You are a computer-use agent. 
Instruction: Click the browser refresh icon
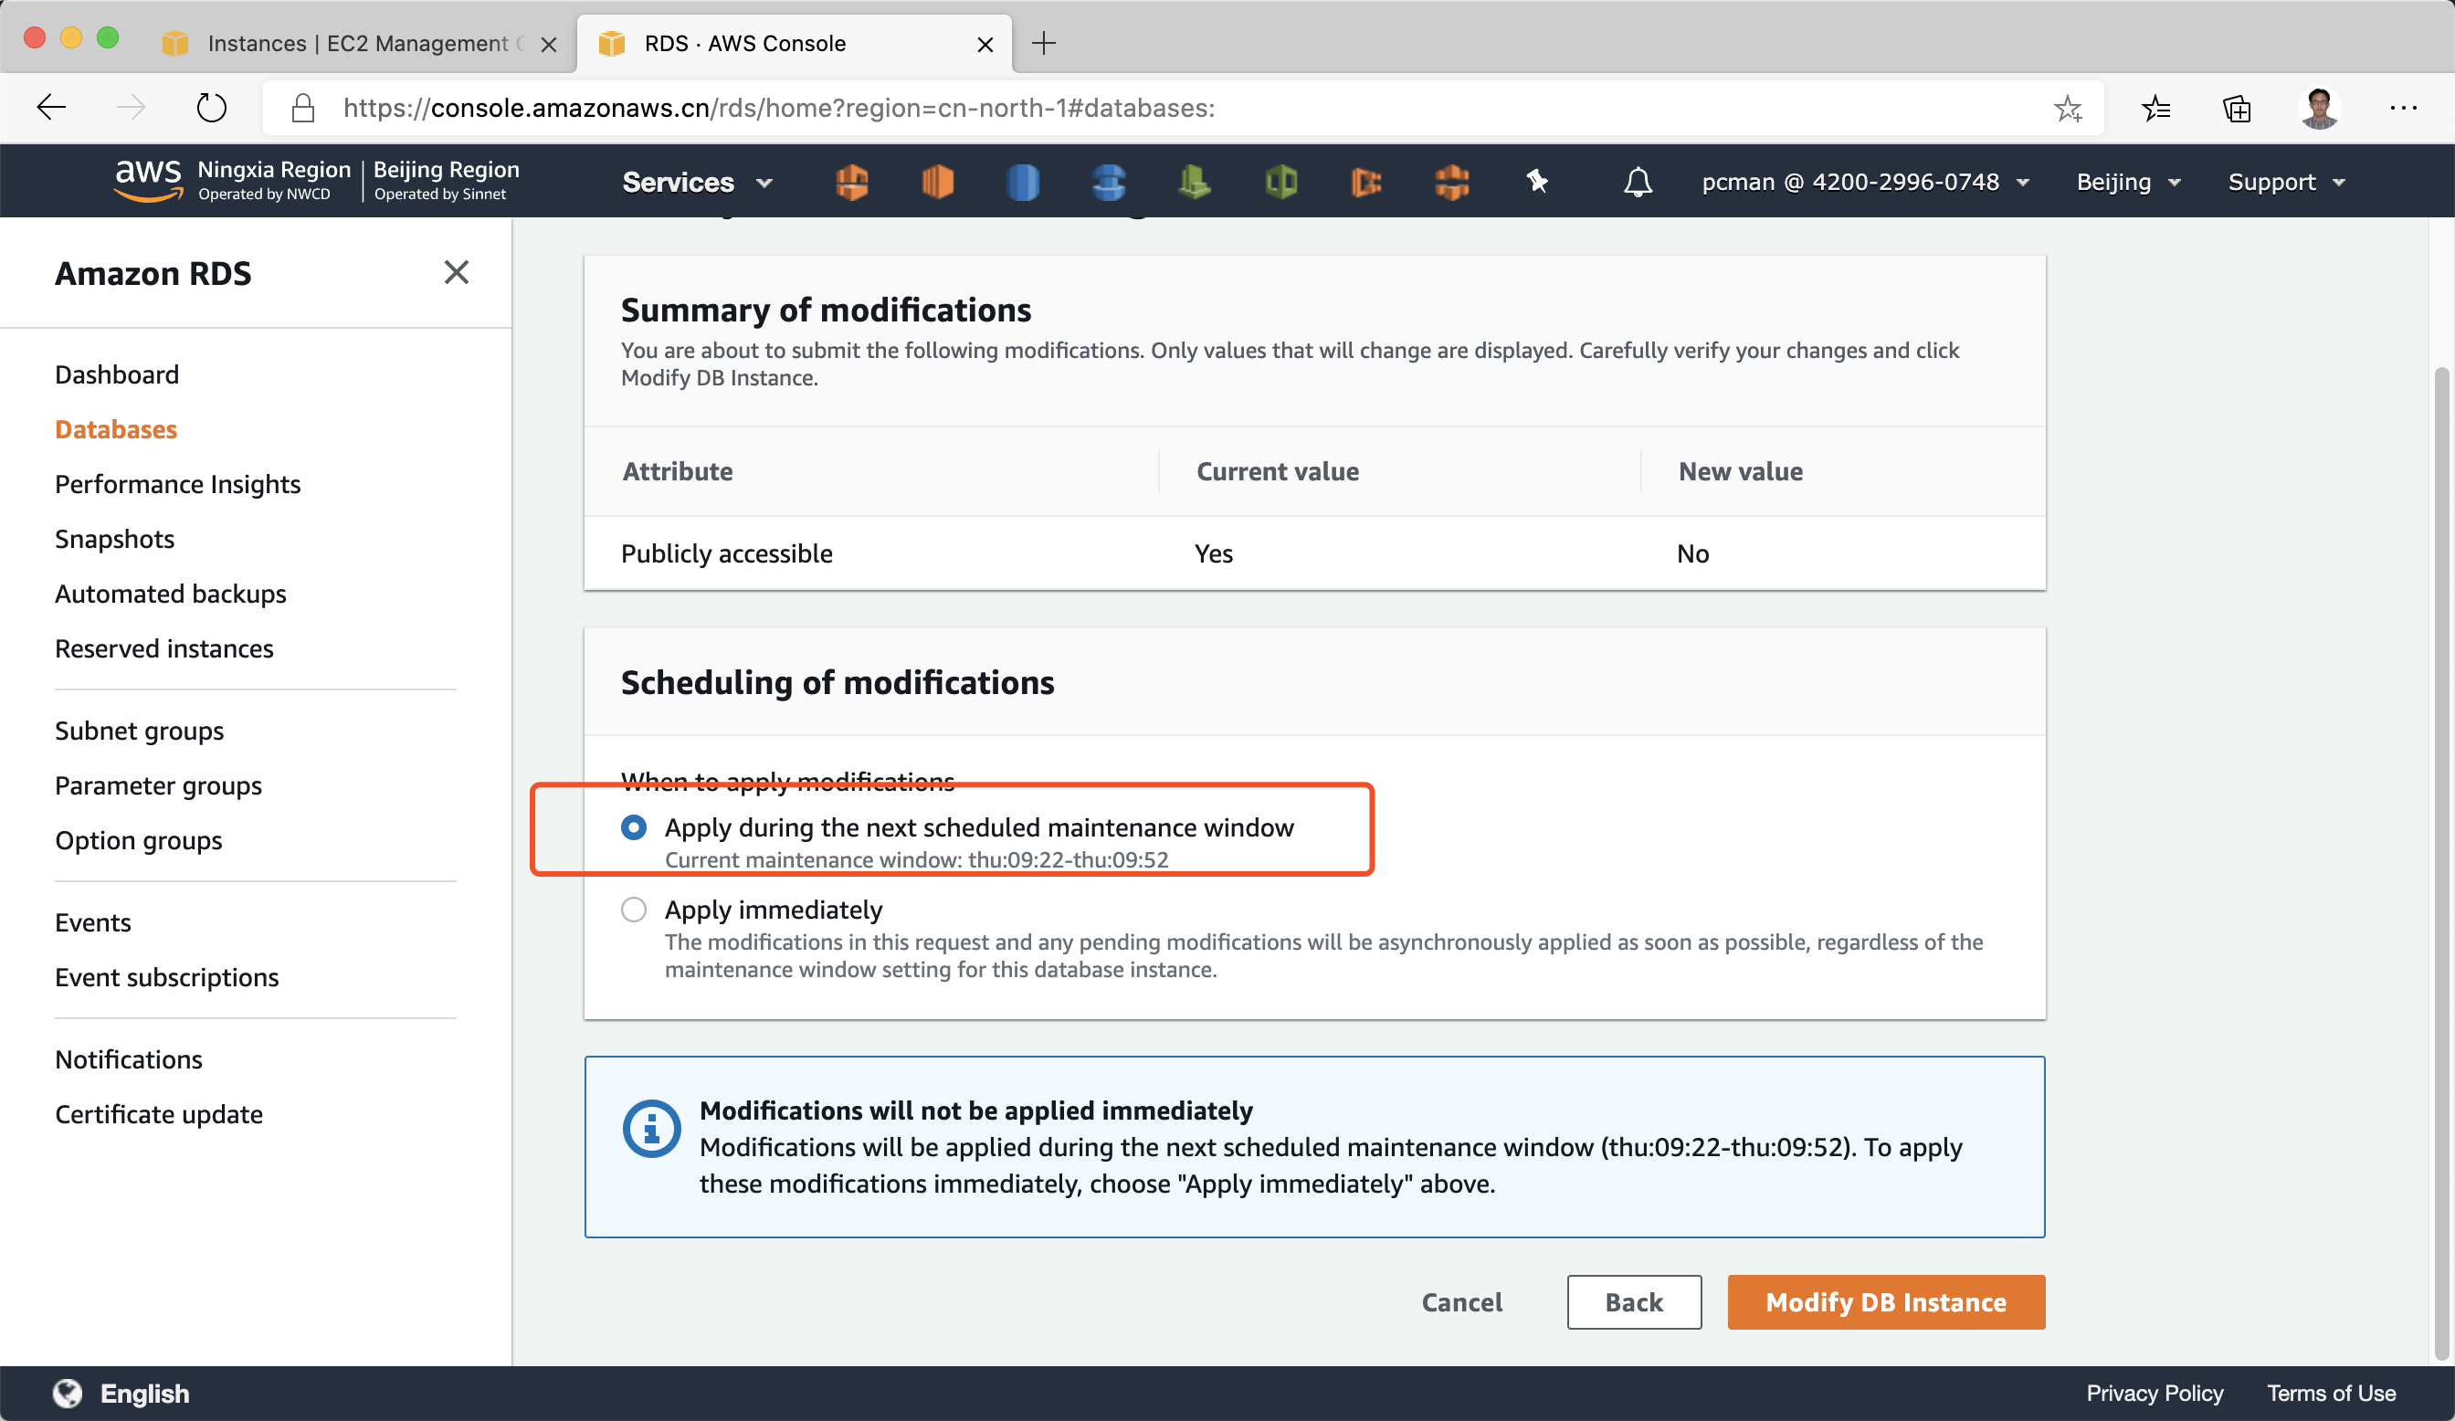(x=210, y=107)
